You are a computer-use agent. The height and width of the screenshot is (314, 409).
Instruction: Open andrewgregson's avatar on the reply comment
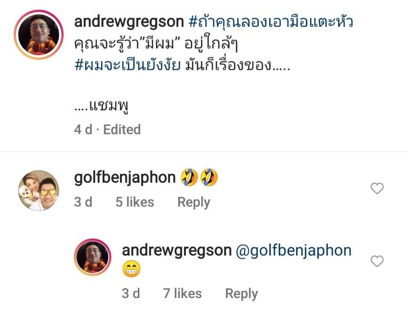click(x=93, y=257)
